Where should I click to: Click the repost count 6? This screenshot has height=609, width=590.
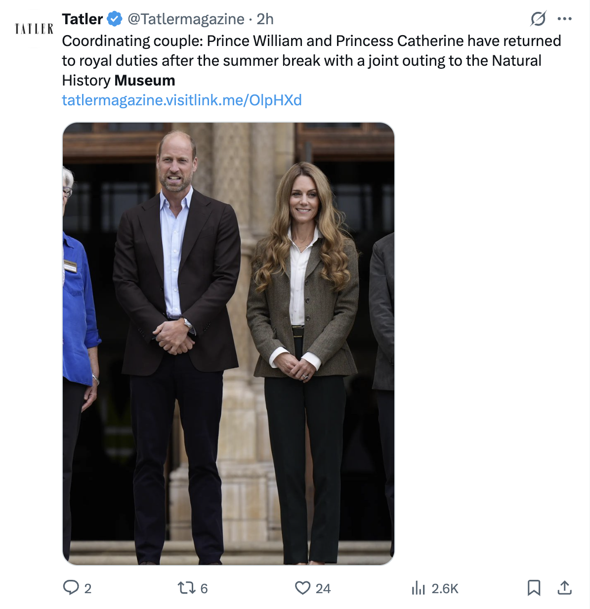(x=204, y=589)
